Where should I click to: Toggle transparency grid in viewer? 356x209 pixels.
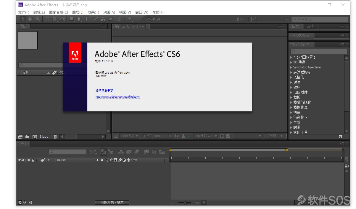[228, 136]
